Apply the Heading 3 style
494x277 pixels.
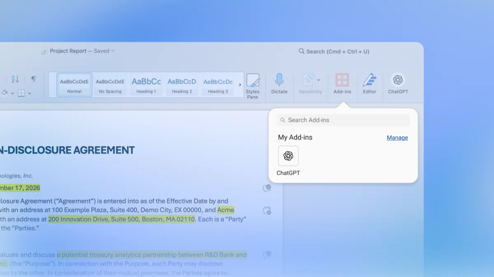coord(218,85)
